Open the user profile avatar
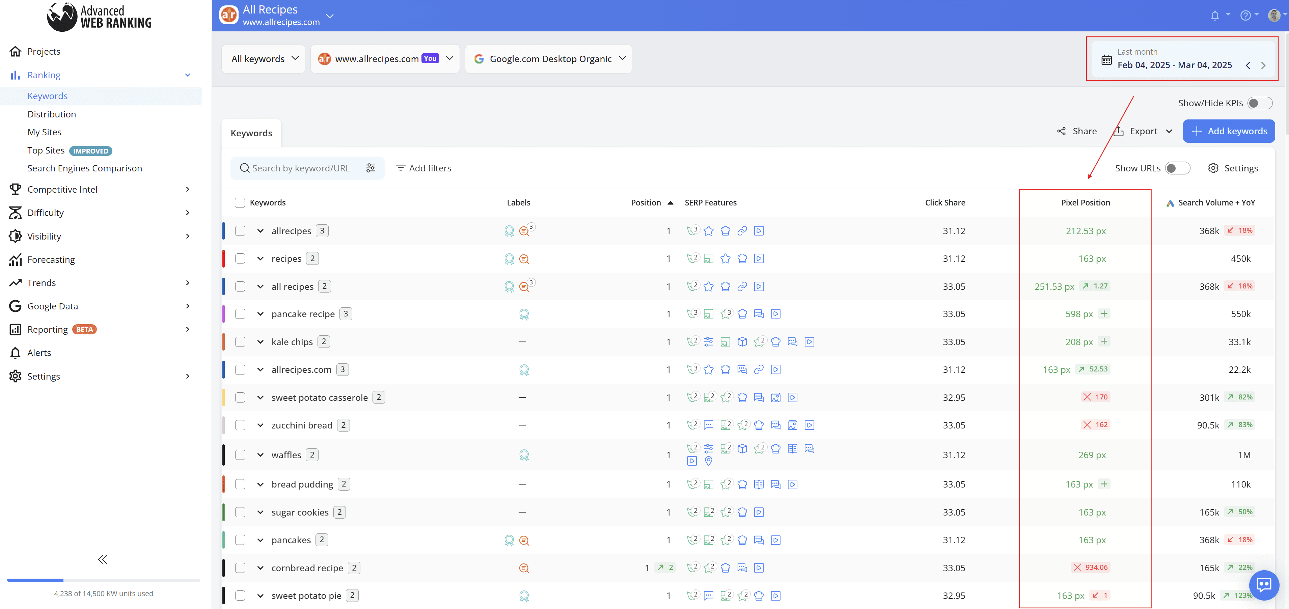 pyautogui.click(x=1274, y=16)
